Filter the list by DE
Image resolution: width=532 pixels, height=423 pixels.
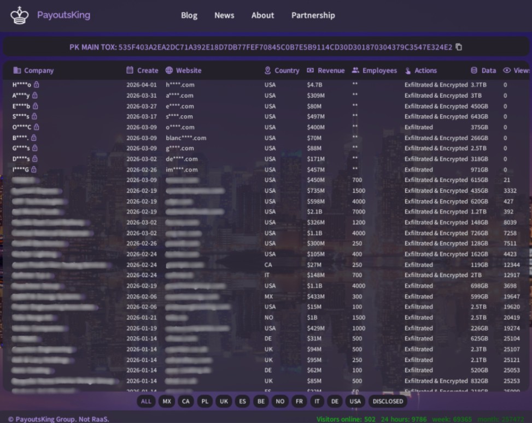pos(335,401)
